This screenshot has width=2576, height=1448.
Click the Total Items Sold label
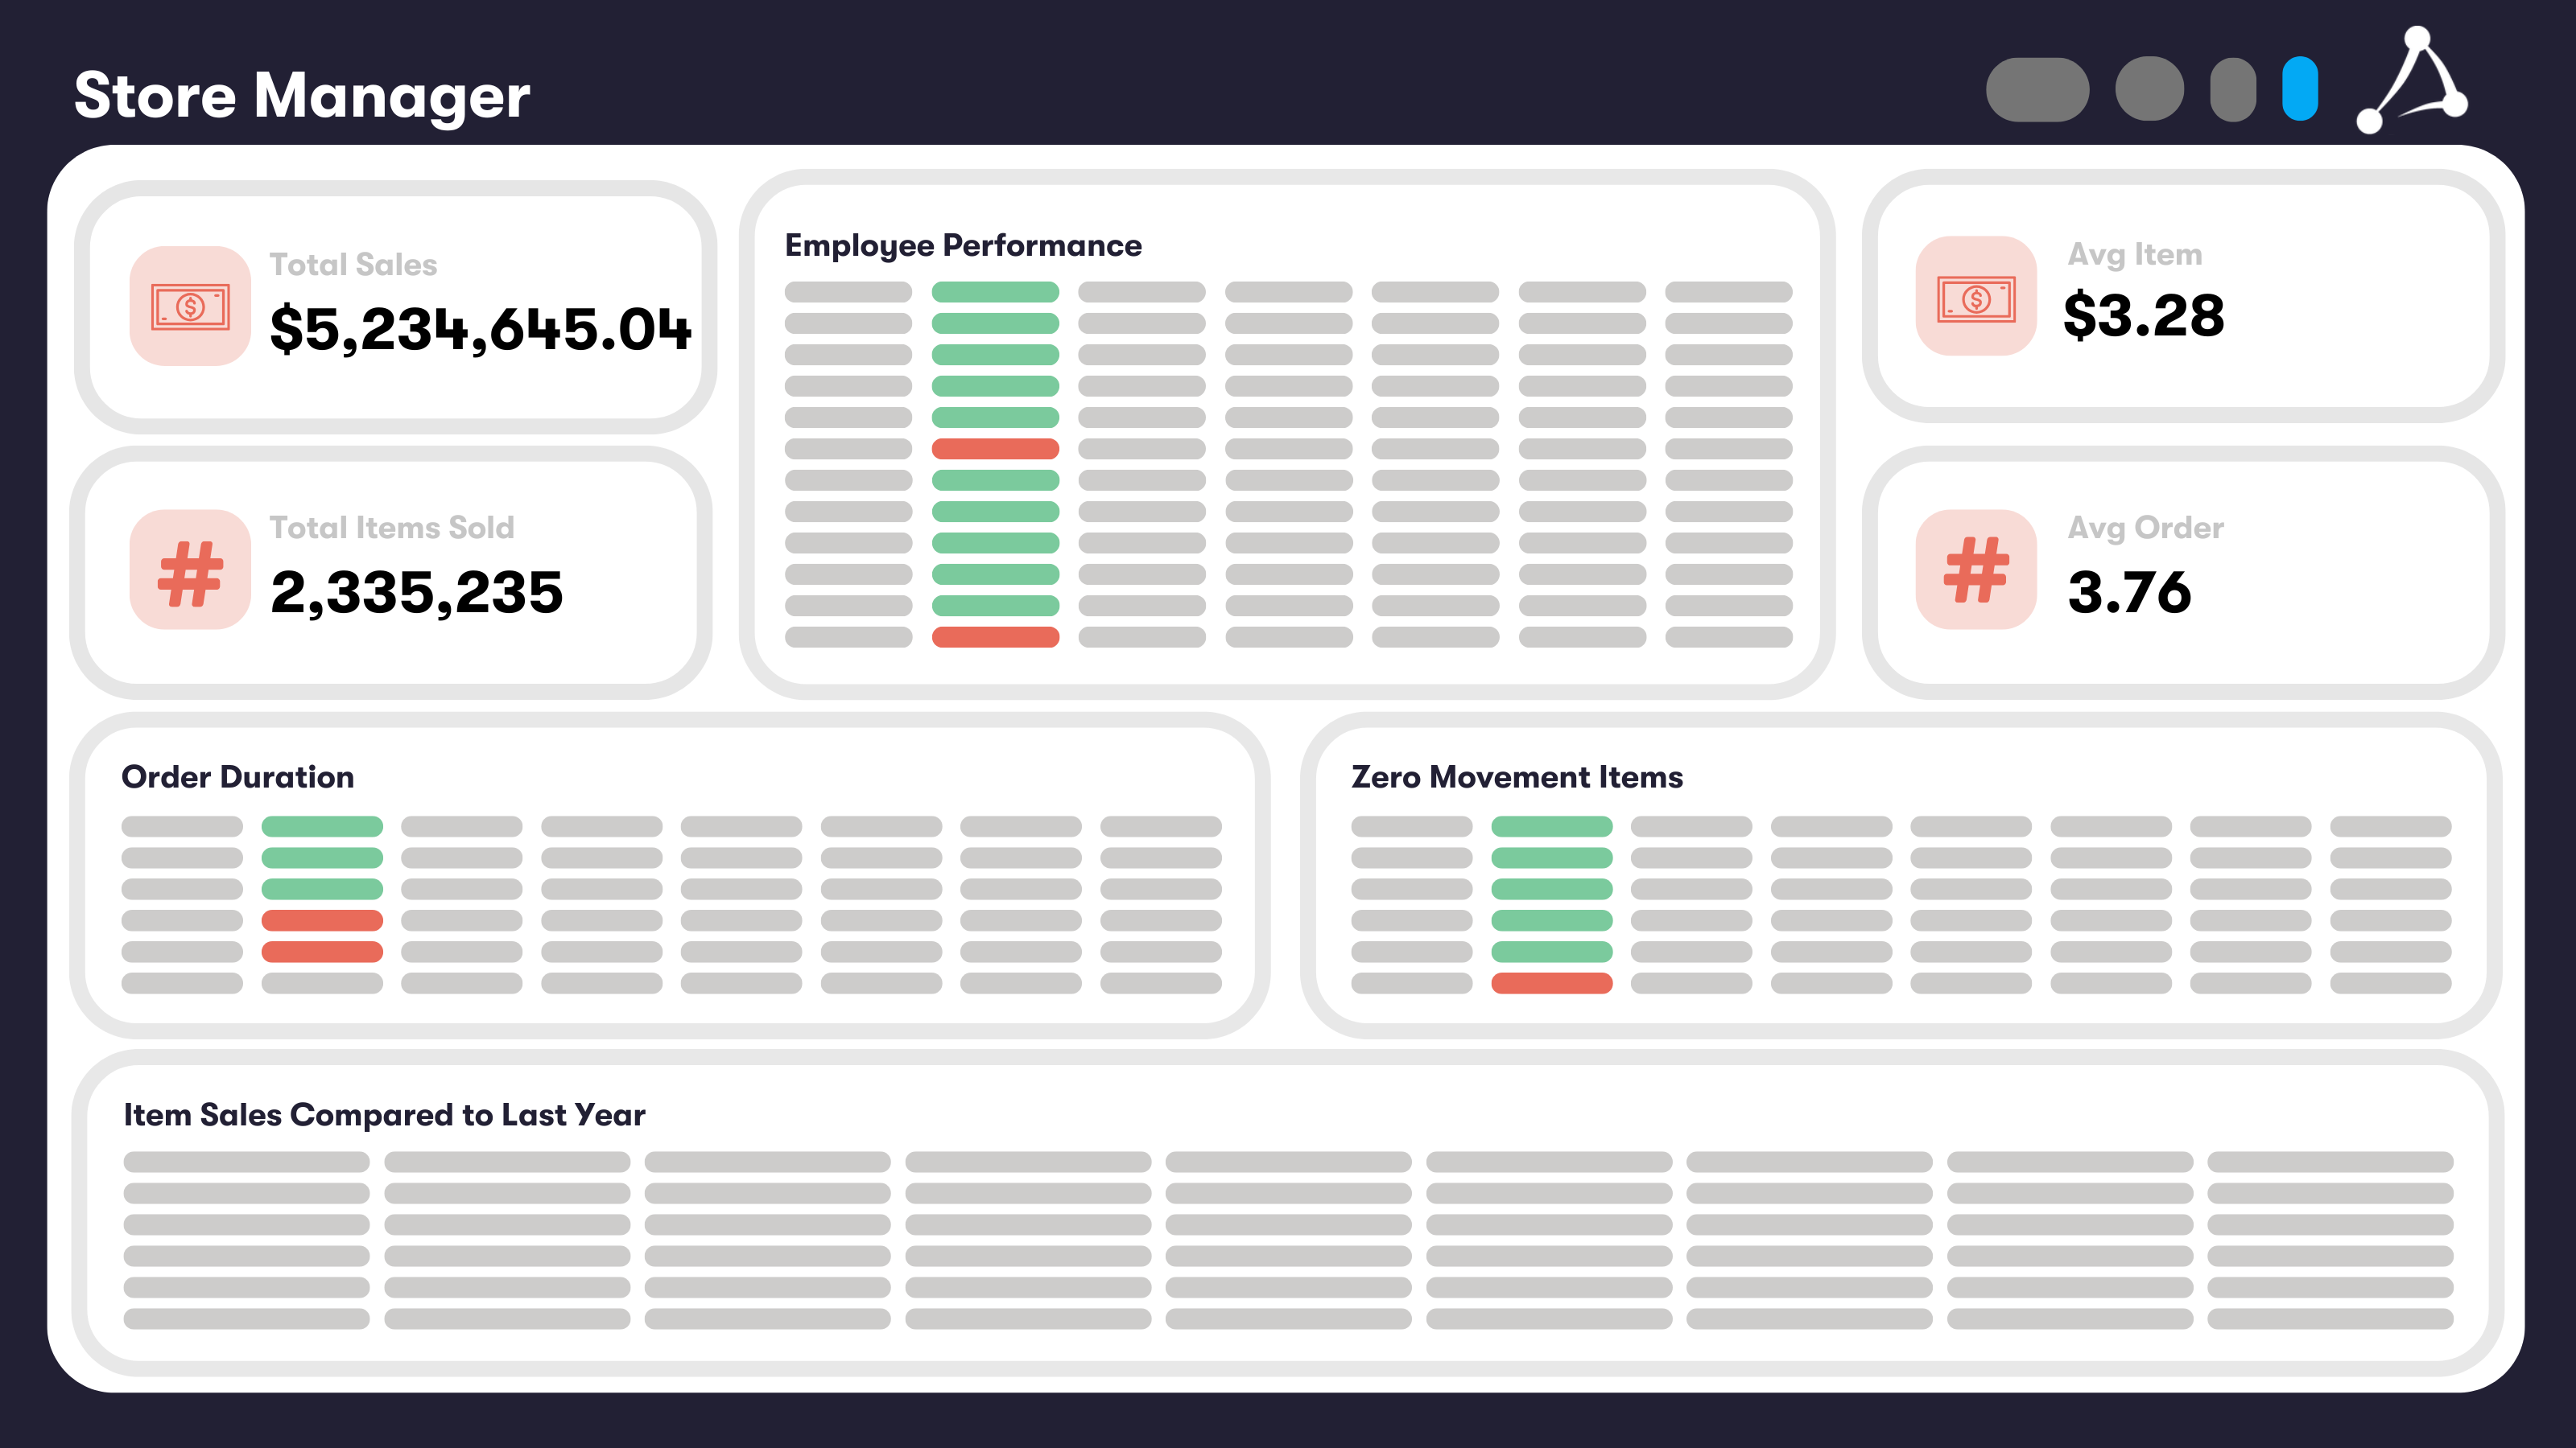[392, 528]
